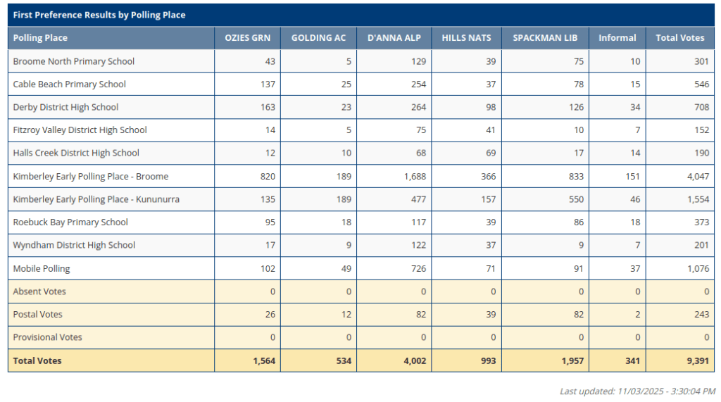Viewport: 721px width, 402px height.
Task: Click the OZIES GRN column header
Action: click(x=248, y=38)
